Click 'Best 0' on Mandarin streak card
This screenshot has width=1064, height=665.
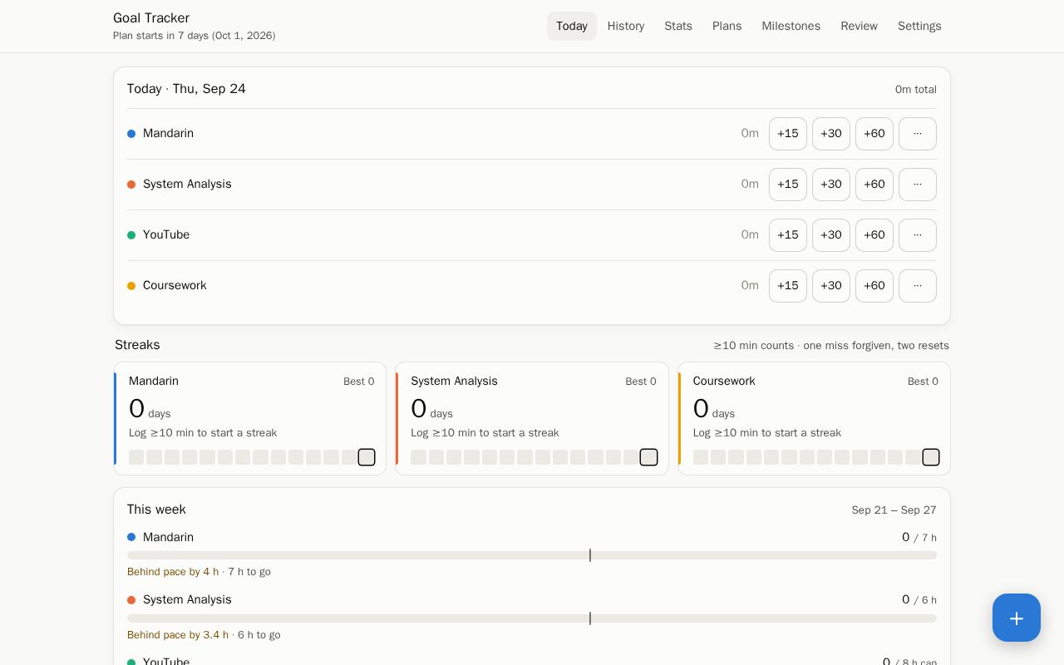click(359, 382)
